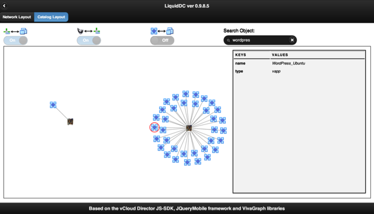Click the magnifier icon in the search box
Image resolution: width=374 pixels, height=214 pixels.
click(x=229, y=40)
